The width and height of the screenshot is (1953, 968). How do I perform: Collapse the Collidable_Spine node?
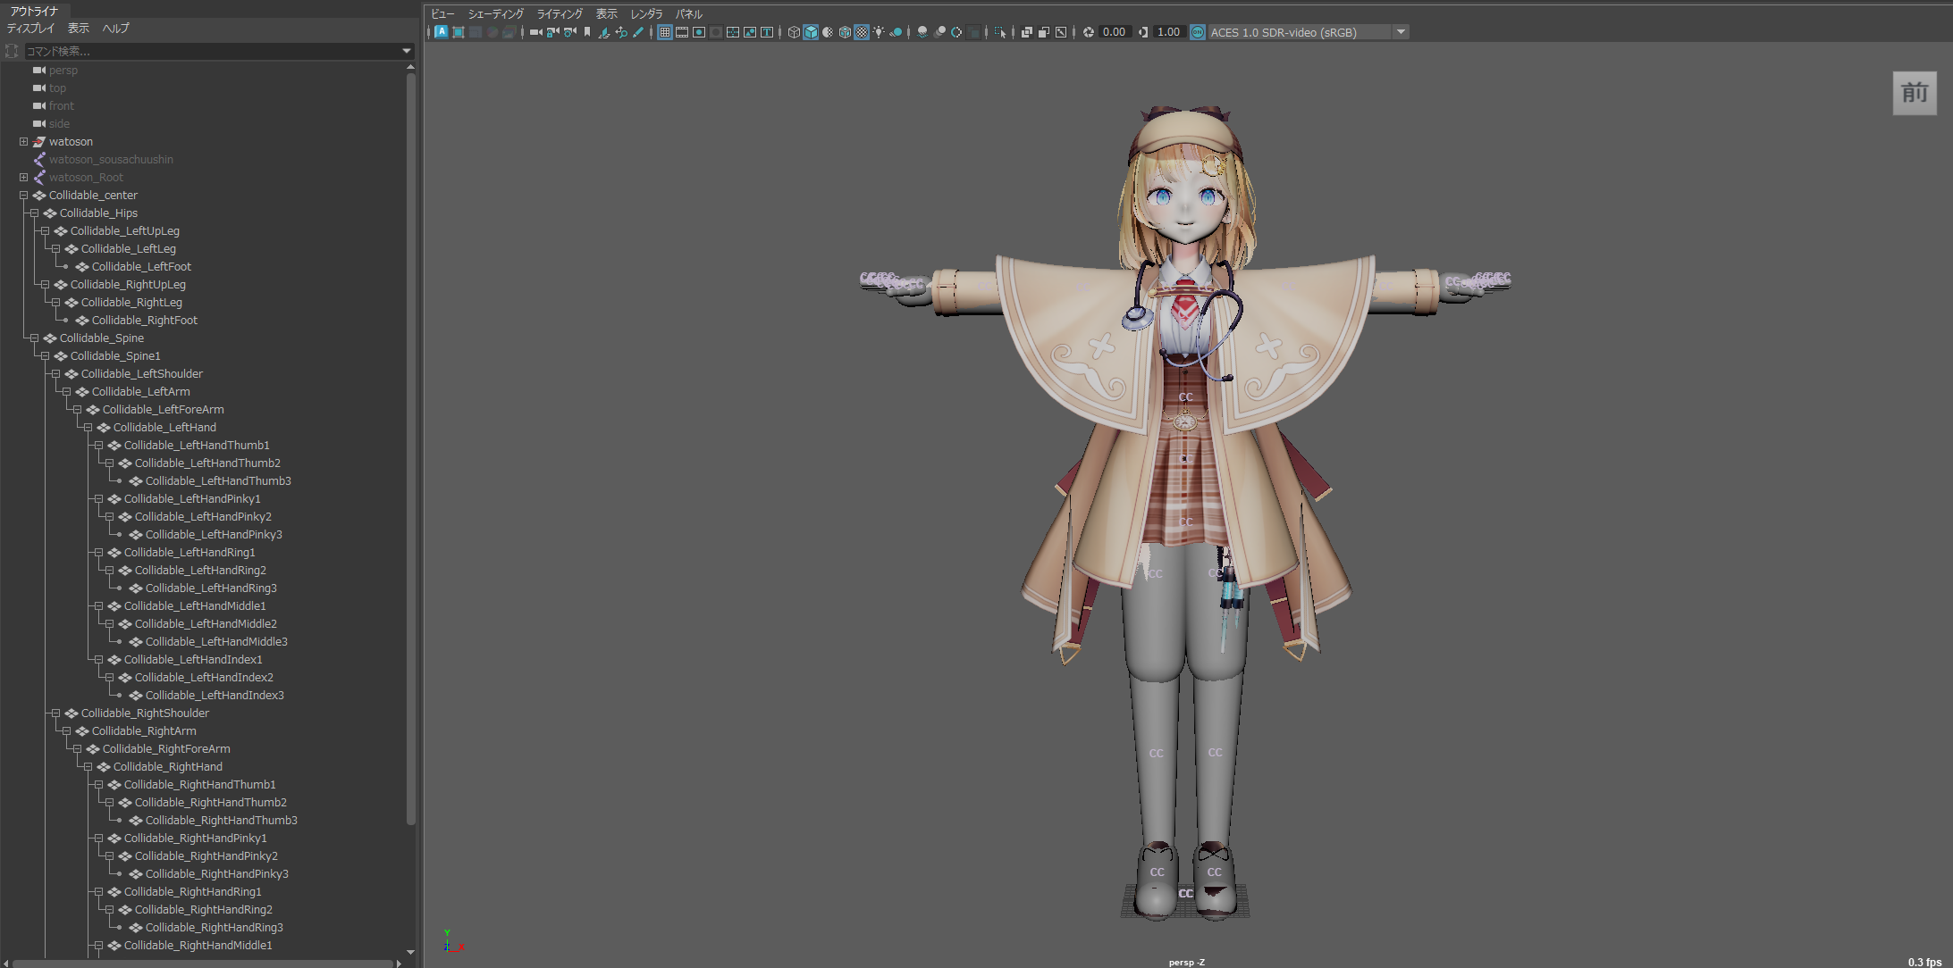(34, 338)
